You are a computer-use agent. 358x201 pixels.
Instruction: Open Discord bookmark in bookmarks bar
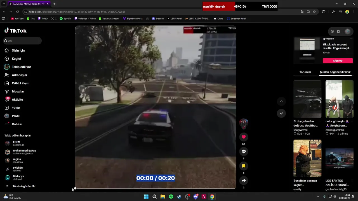158,19
